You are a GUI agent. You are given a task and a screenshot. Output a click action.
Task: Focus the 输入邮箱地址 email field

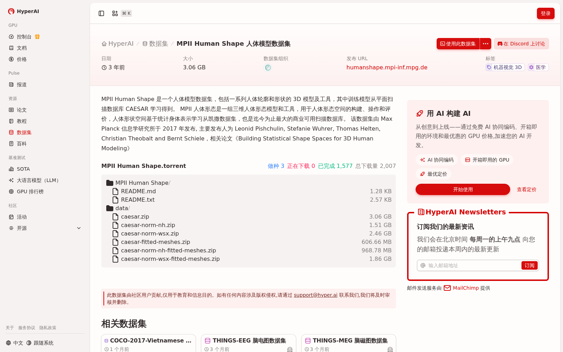(x=473, y=265)
